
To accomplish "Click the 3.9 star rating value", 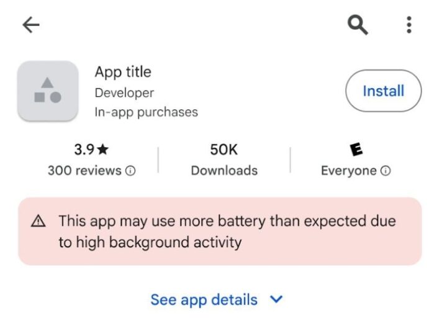I will pos(84,150).
